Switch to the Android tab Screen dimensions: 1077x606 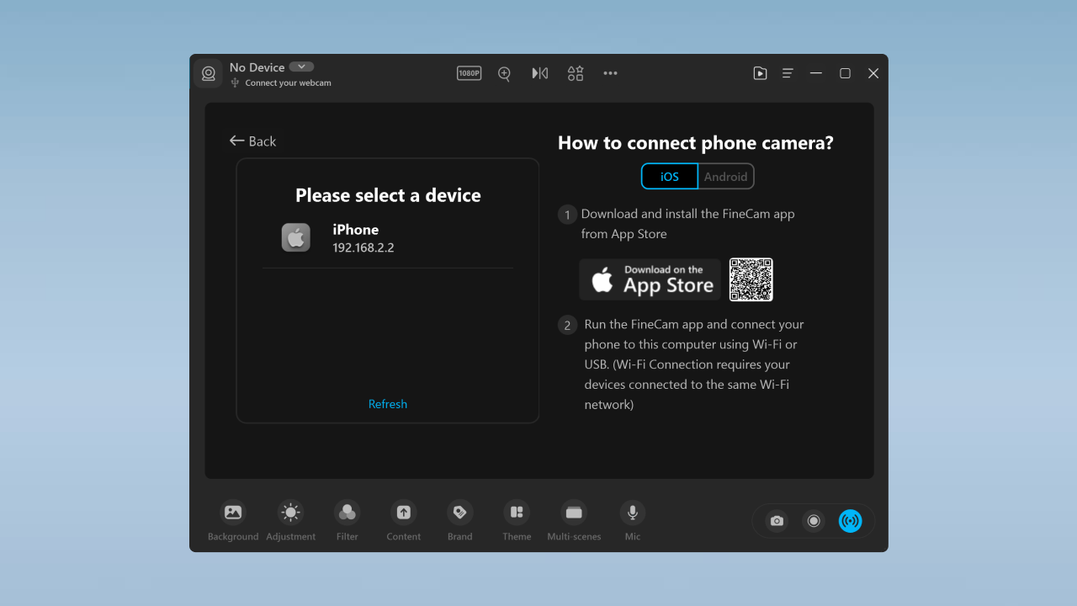[725, 177]
